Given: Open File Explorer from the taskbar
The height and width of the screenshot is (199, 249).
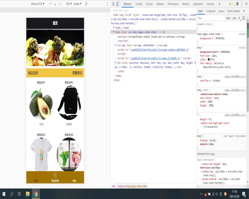Looking at the screenshot, I should (27, 194).
